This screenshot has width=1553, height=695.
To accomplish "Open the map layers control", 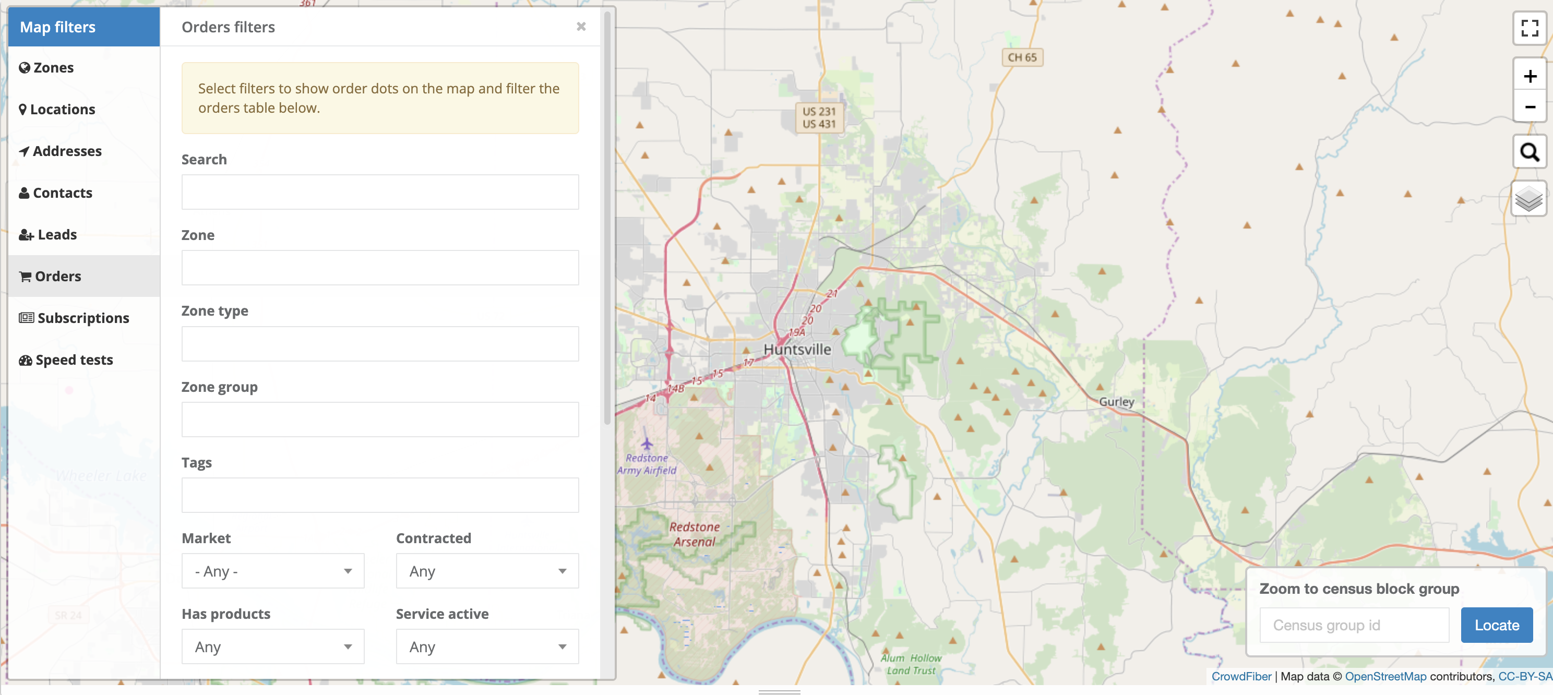I will pyautogui.click(x=1529, y=198).
